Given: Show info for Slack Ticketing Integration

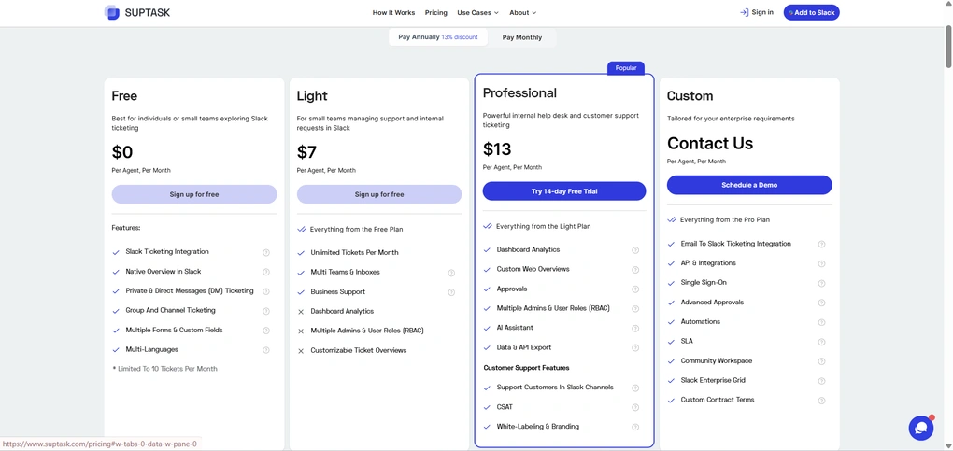Looking at the screenshot, I should [265, 252].
